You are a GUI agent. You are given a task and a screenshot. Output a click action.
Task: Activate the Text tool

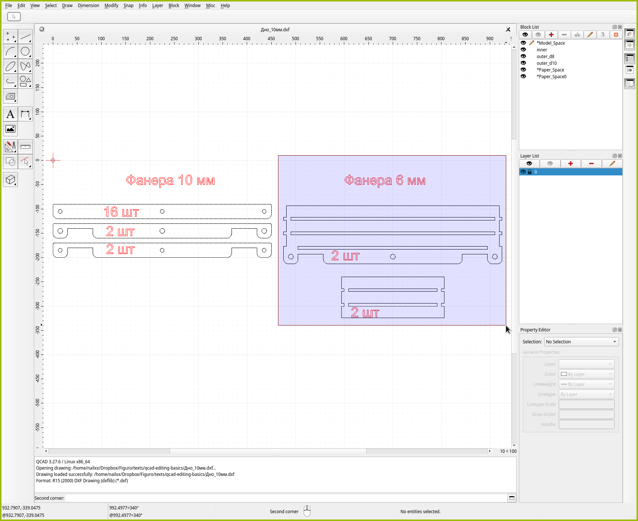click(10, 114)
